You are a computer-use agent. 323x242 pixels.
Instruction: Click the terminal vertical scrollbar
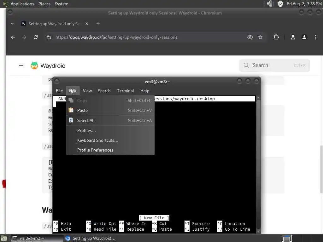(x=258, y=164)
